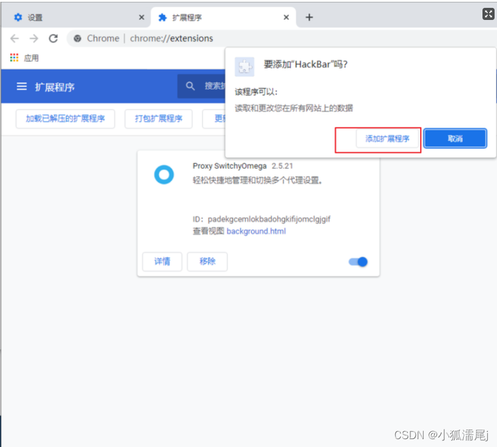Click the search magnifier icon
The image size is (497, 447).
point(190,86)
